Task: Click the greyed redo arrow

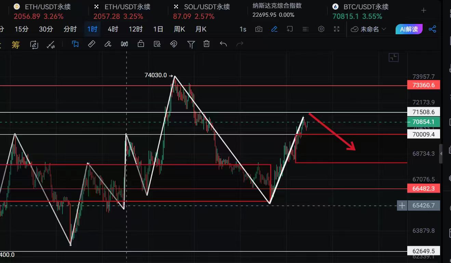Action: [240, 44]
